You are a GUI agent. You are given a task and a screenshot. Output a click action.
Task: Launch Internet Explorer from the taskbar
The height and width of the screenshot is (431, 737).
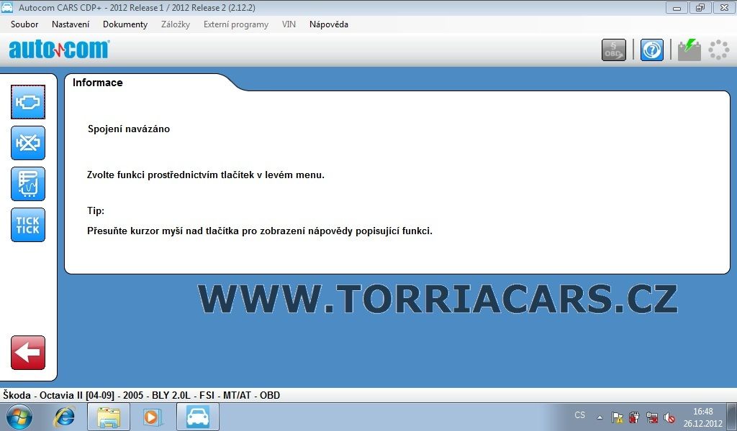pos(65,417)
